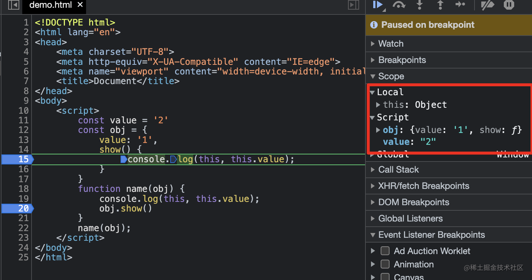Toggle debugger sidebar icon beside tab bar

point(354,5)
